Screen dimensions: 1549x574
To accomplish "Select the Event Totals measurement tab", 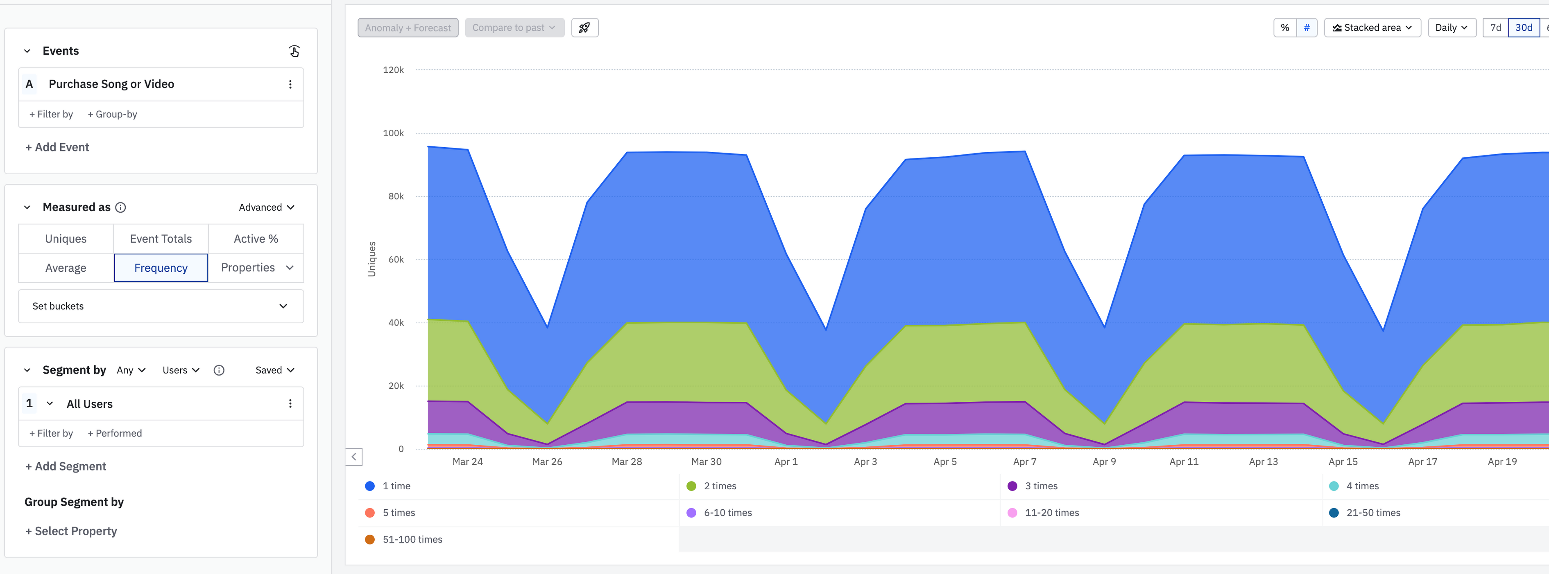I will pyautogui.click(x=161, y=239).
